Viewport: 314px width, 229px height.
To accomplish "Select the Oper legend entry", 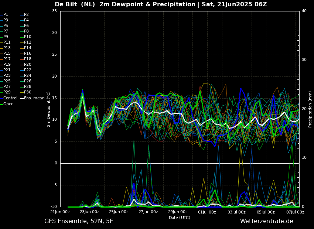I will 8,104.
